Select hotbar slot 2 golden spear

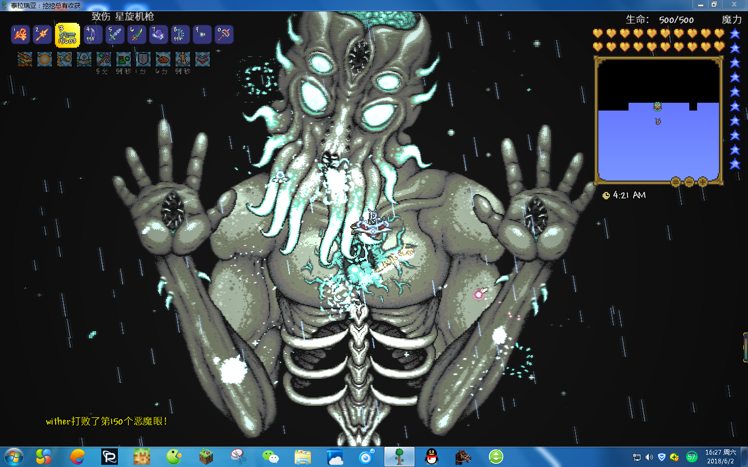coord(43,35)
